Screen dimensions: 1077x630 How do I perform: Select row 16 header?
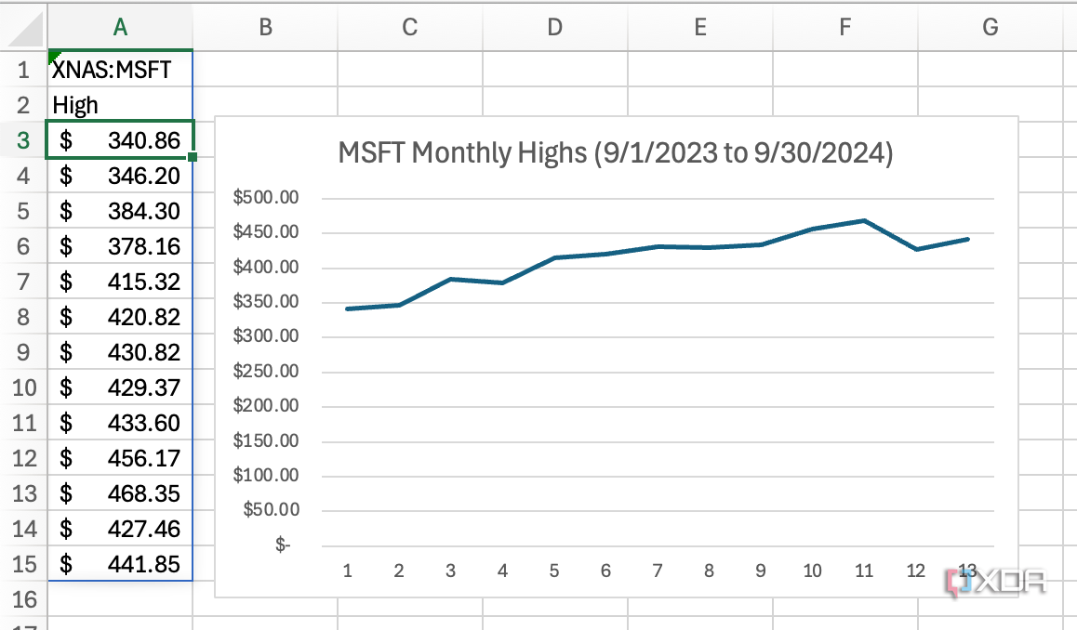point(23,600)
